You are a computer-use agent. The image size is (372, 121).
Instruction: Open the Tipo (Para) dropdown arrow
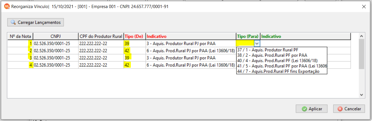tap(257, 43)
